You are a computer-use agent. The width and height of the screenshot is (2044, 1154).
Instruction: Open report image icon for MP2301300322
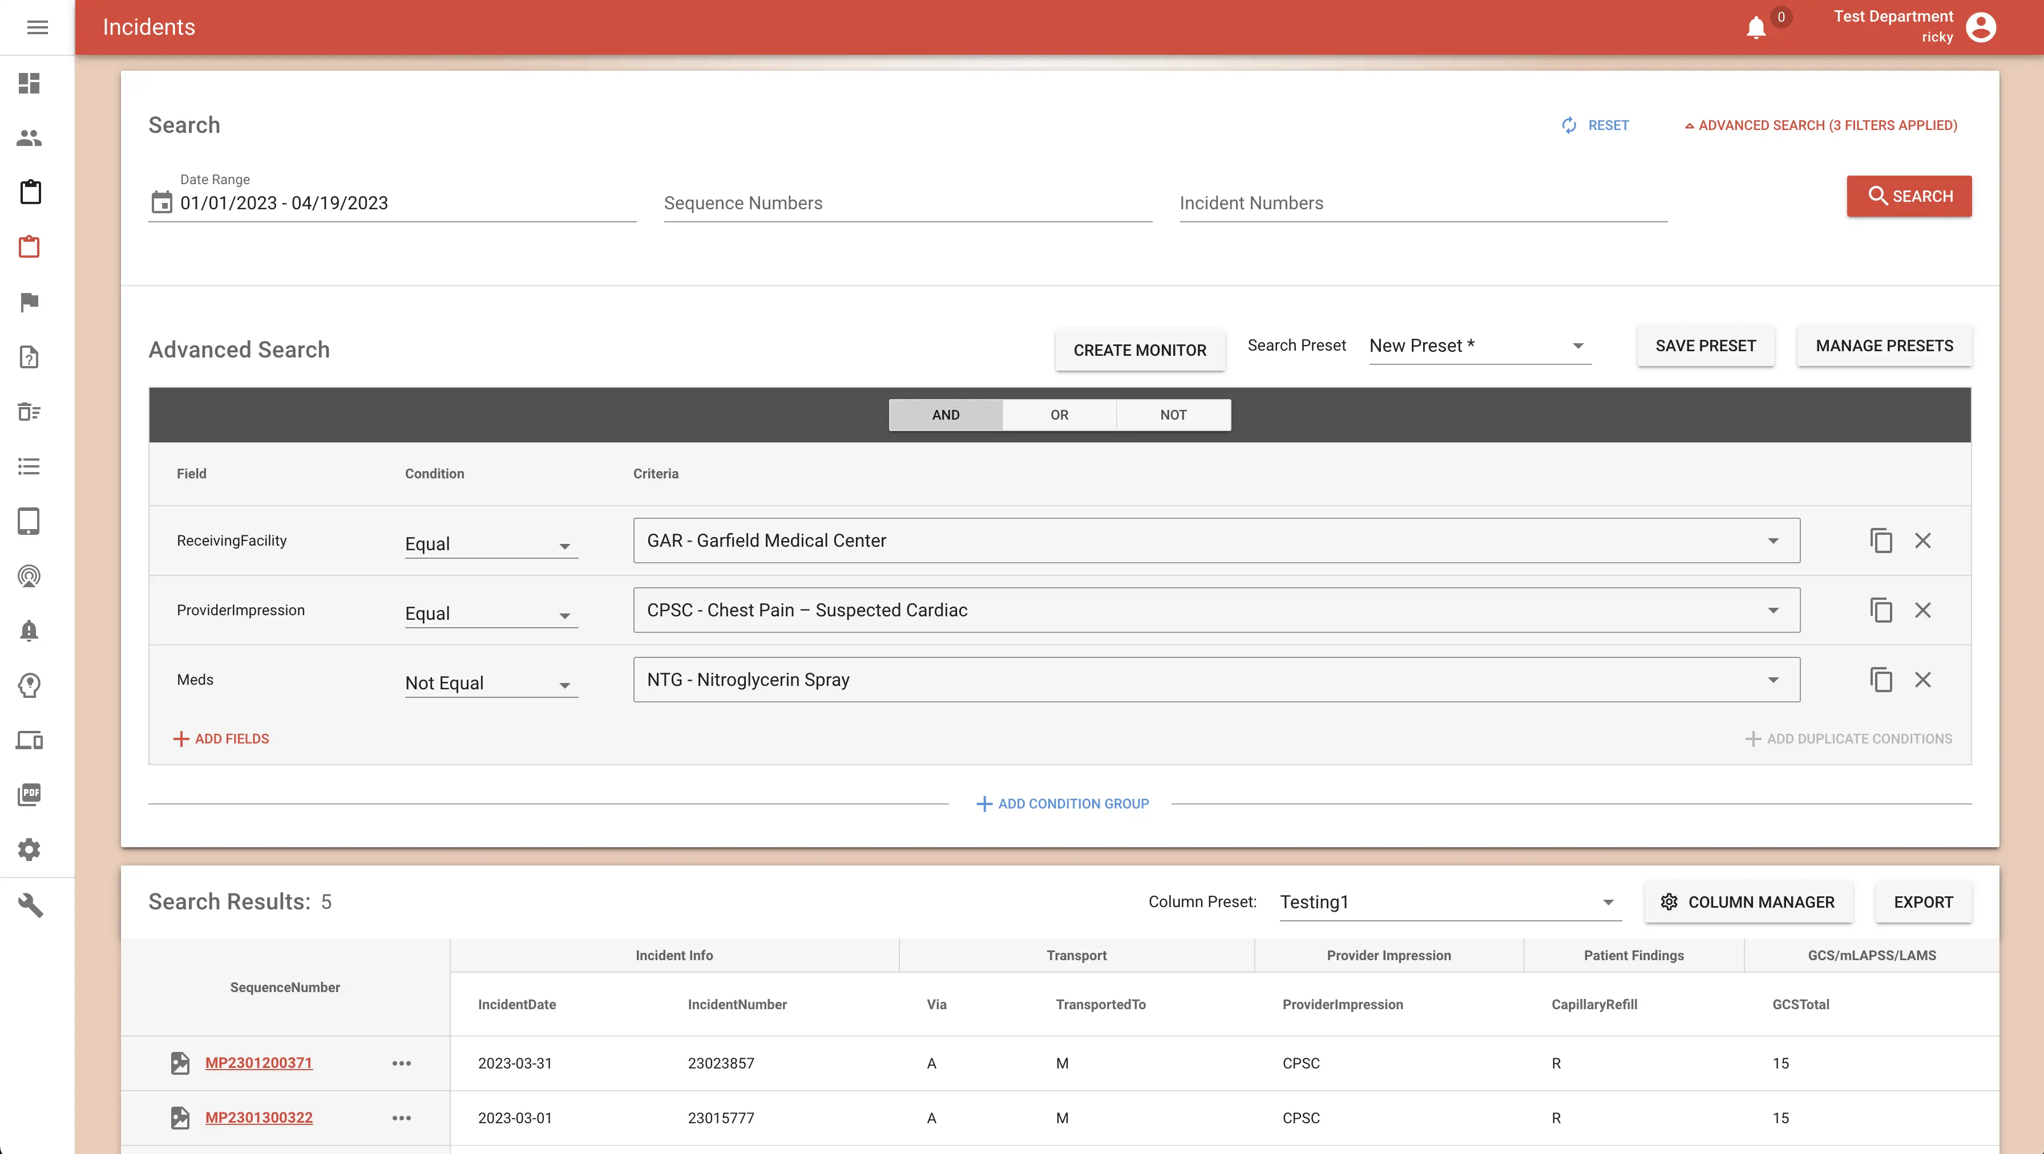(180, 1118)
